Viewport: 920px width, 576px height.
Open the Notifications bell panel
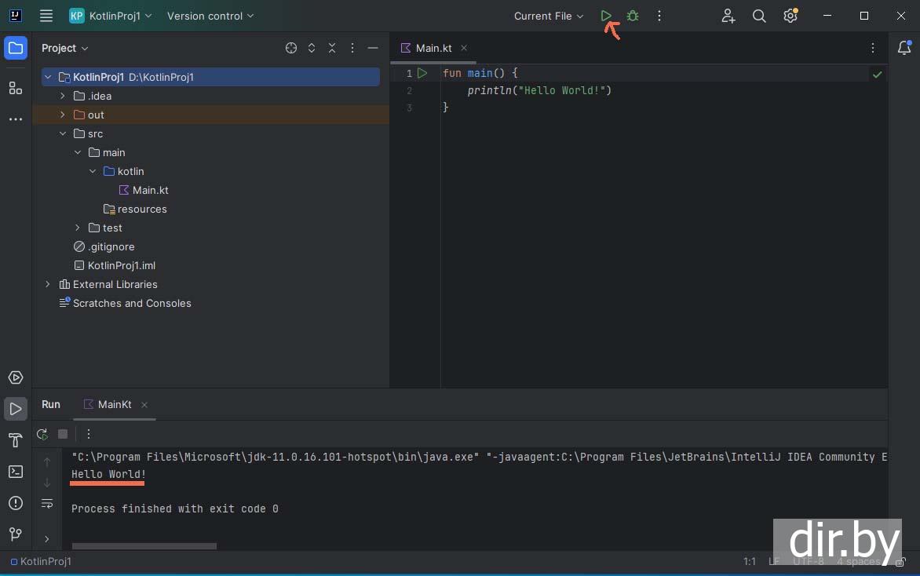pos(904,48)
